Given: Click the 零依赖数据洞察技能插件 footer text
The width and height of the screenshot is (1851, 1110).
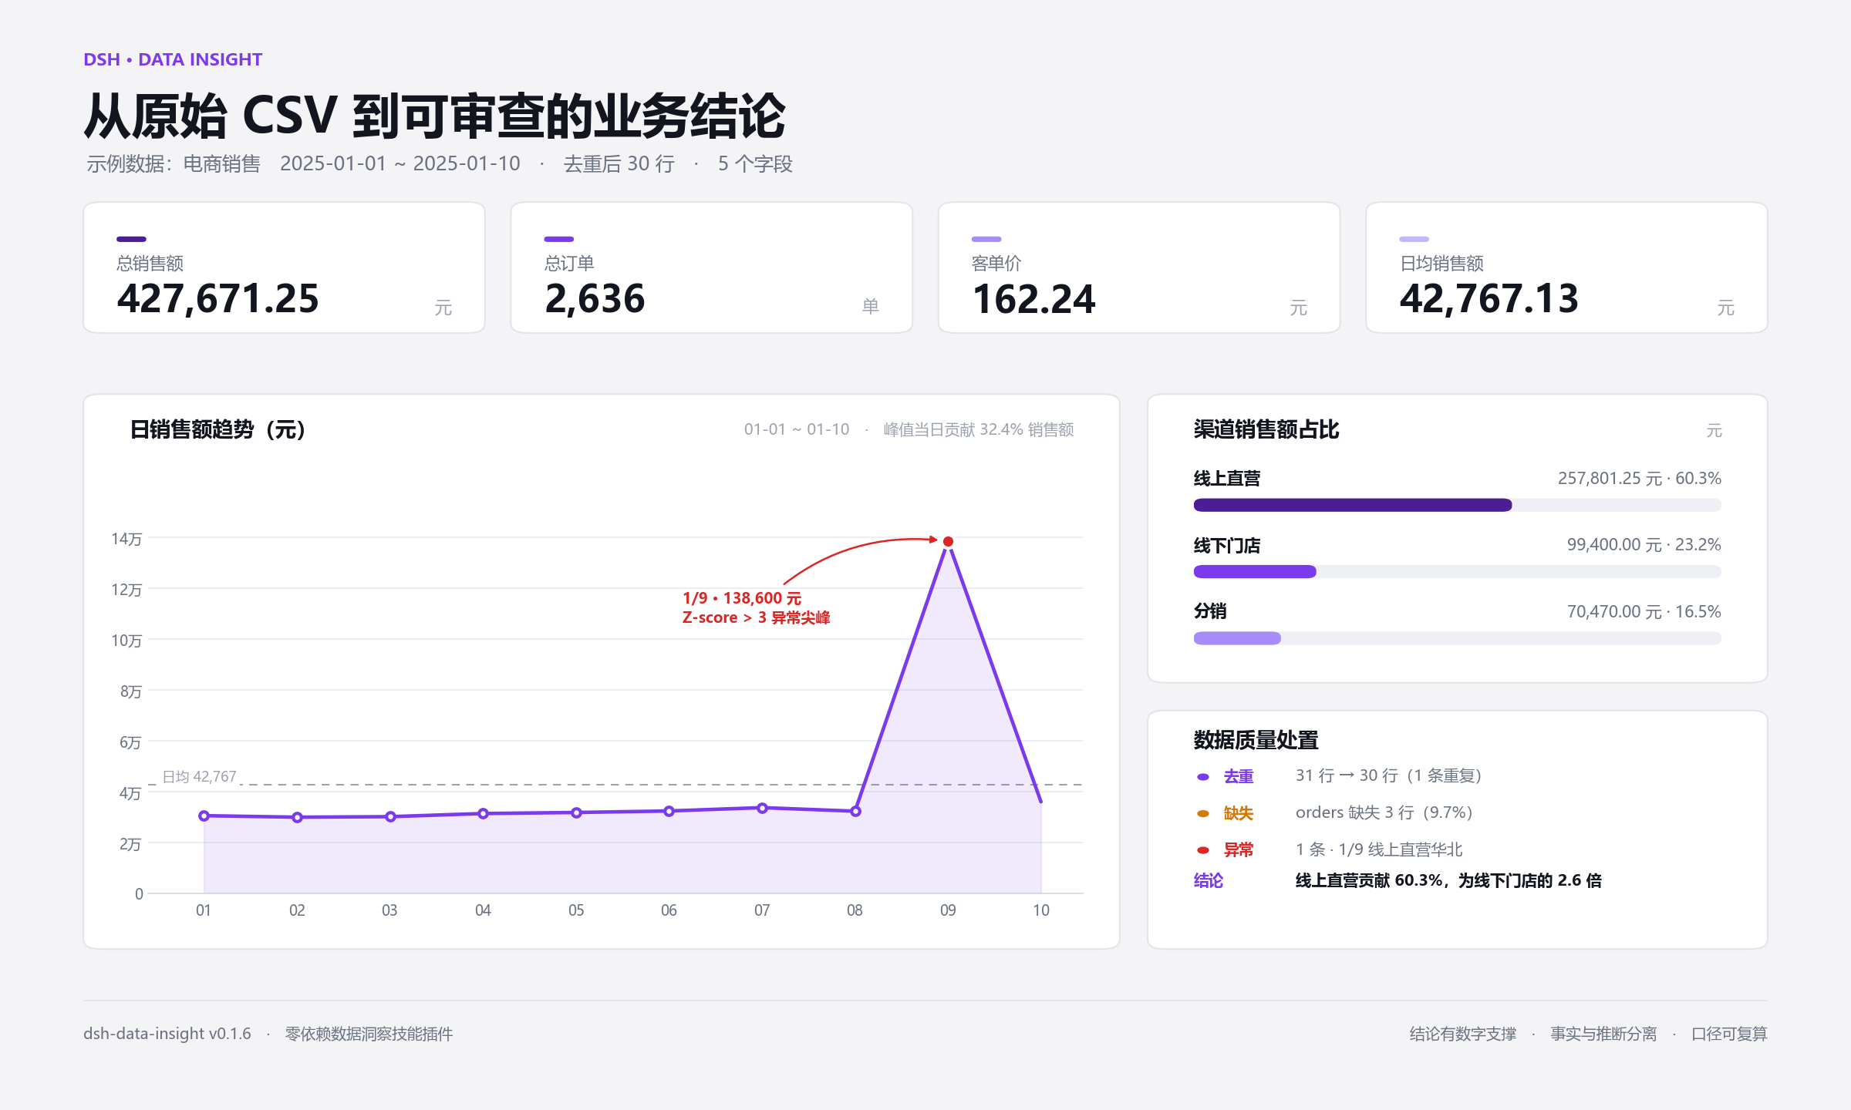Looking at the screenshot, I should click(x=369, y=1034).
